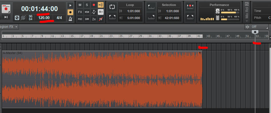Mute all tracks with the M button
This screenshot has width=271, height=113.
pos(80,5)
